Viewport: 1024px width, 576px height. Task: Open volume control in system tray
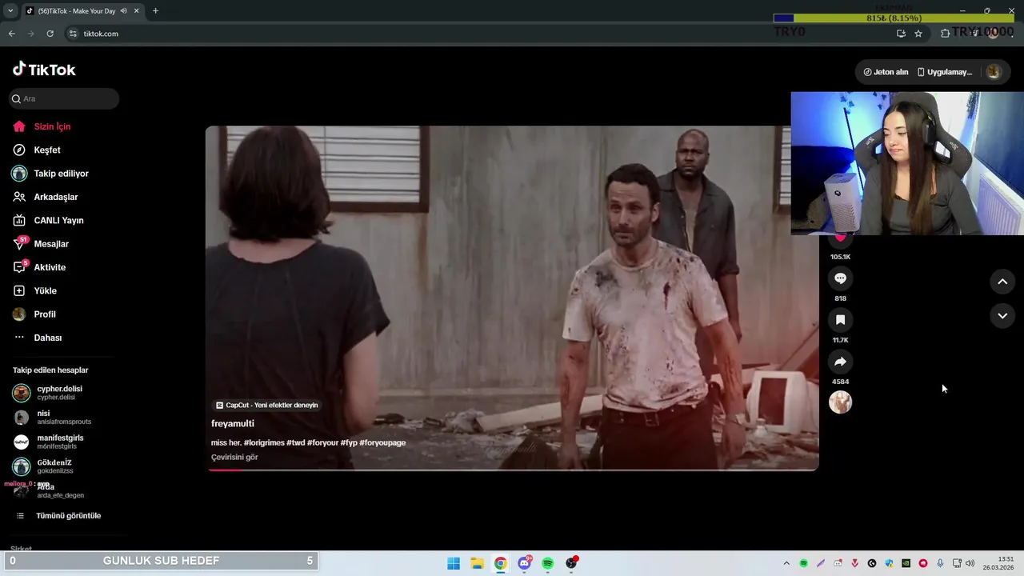(970, 563)
